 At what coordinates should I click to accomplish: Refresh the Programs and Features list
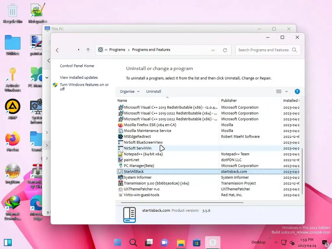click(x=225, y=50)
